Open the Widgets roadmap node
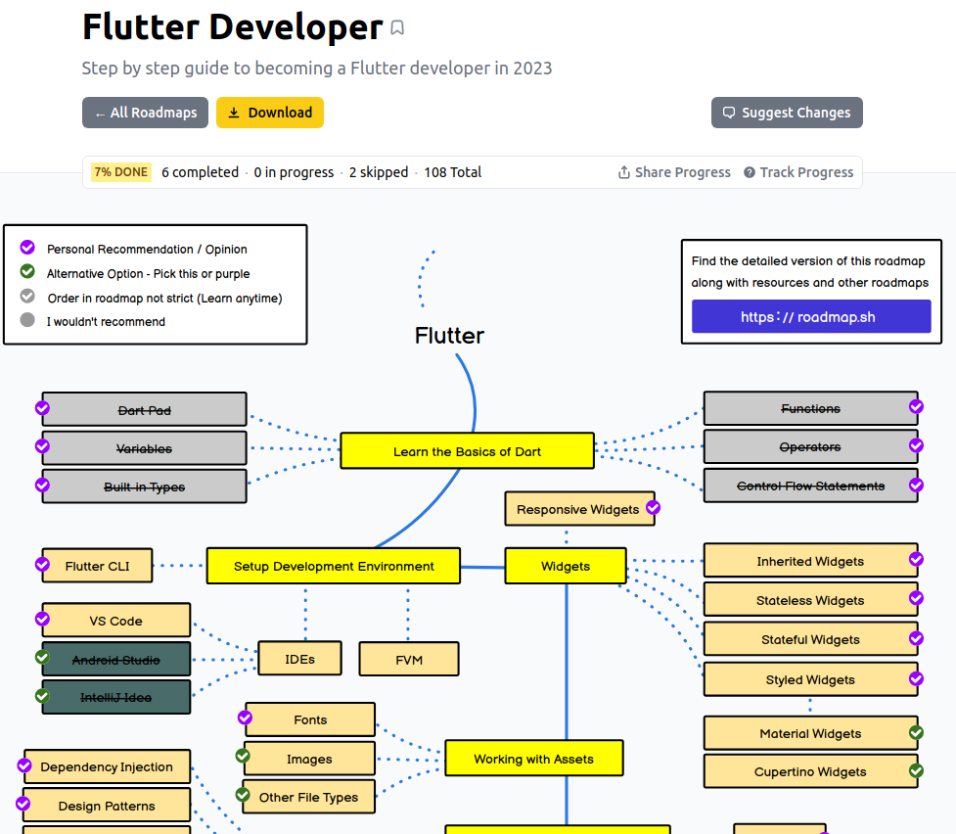The width and height of the screenshot is (956, 834). pyautogui.click(x=566, y=565)
